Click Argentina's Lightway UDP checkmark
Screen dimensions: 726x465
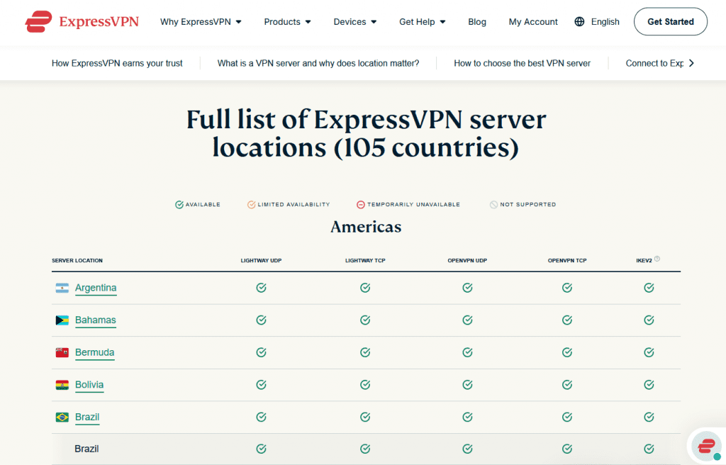261,288
